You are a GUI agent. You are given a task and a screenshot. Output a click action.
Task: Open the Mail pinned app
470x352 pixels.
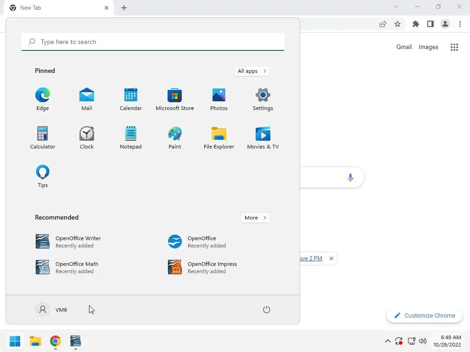pyautogui.click(x=87, y=99)
